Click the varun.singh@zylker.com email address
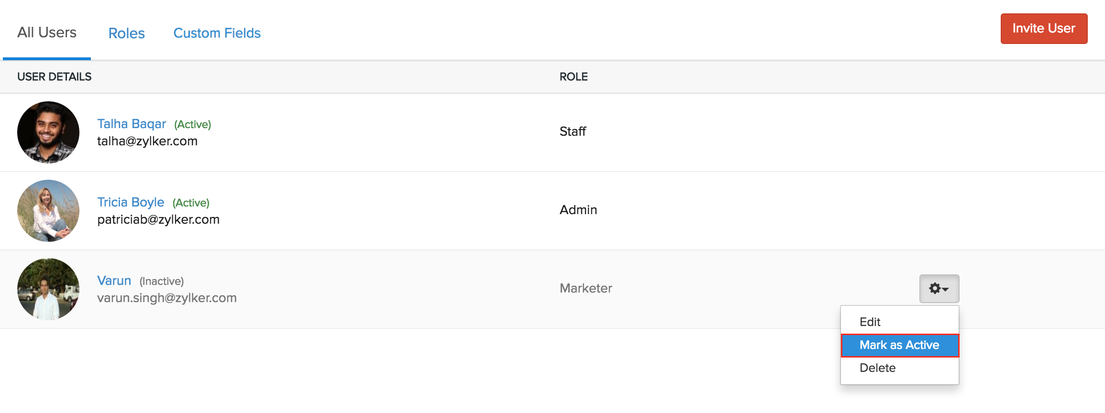Viewport: 1105px width, 413px height. 167,298
